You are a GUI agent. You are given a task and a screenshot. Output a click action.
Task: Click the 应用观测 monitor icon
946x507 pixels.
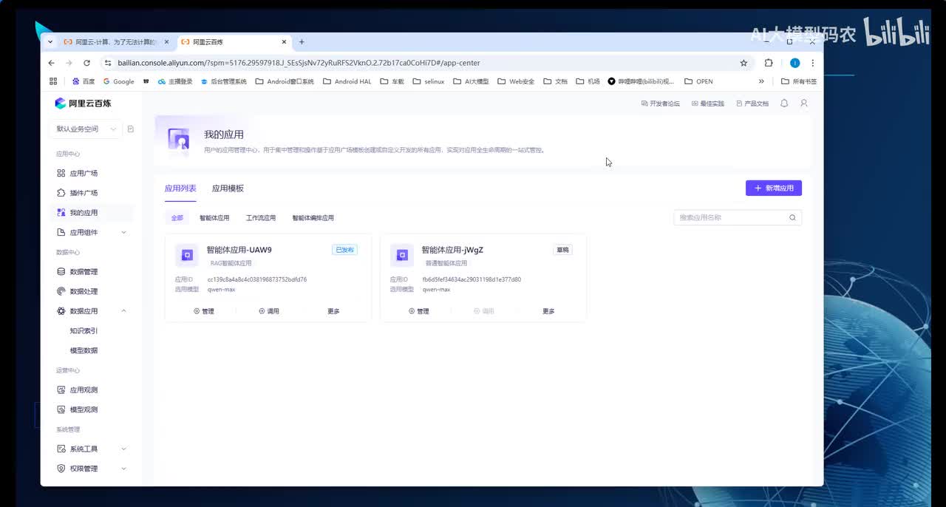click(x=61, y=390)
